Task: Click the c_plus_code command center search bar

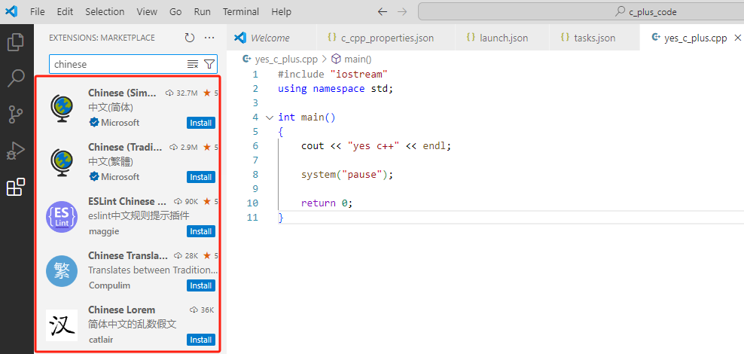Action: [581, 12]
